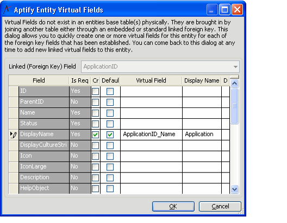Click the Virtual Field cell for the Status row

[x=151, y=124]
